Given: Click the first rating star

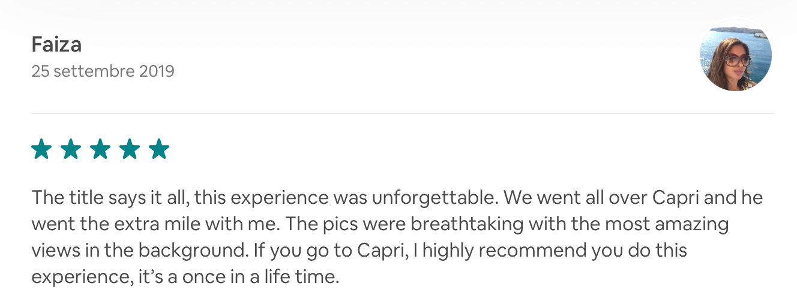Looking at the screenshot, I should point(41,149).
